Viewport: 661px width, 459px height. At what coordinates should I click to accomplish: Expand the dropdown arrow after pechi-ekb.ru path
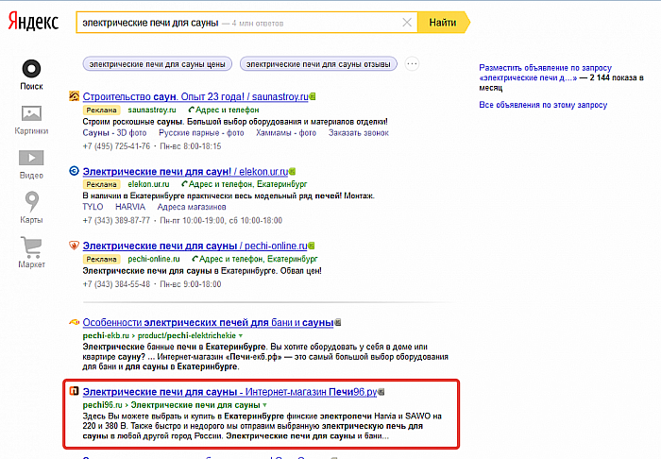tap(241, 336)
